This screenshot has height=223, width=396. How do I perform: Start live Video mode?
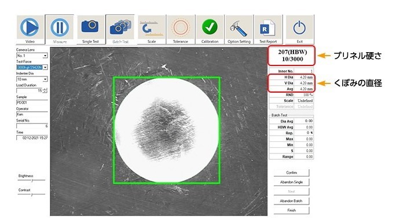(x=30, y=30)
